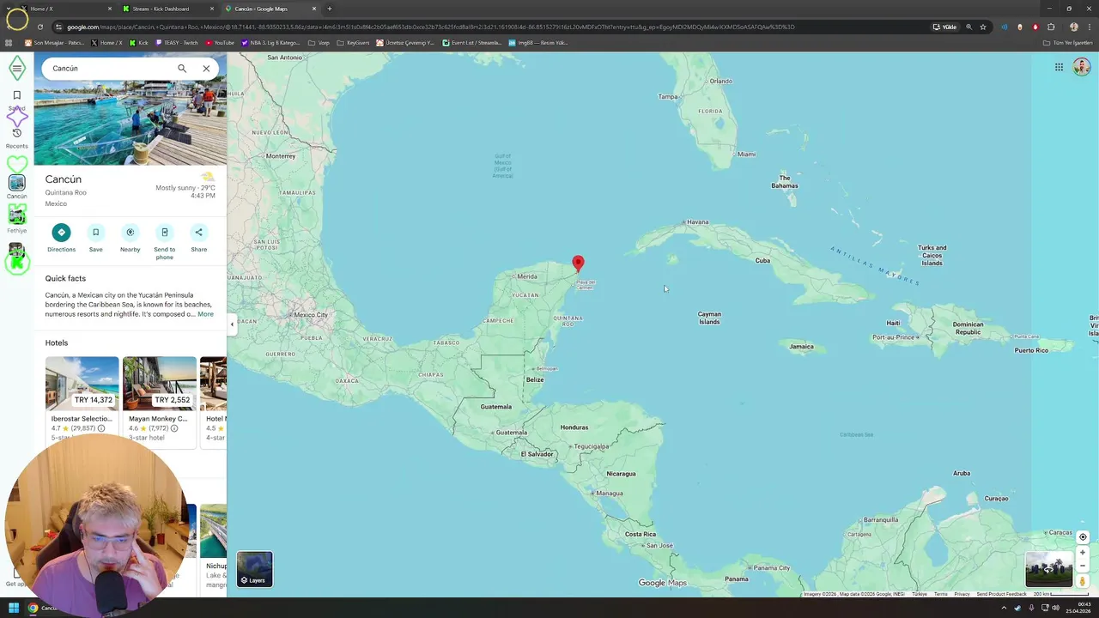Zoom out the map with minus
1099x618 pixels.
1083,566
